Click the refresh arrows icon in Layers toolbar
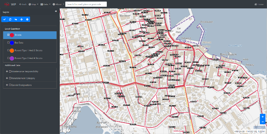 (x=10, y=19)
